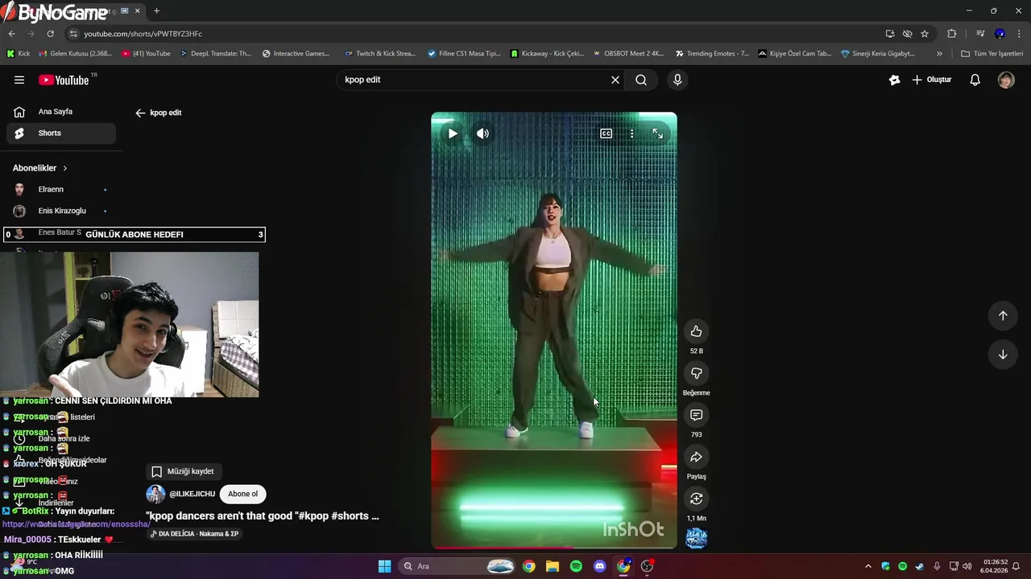Run the search with magnifier button
This screenshot has height=579, width=1031.
tap(641, 80)
